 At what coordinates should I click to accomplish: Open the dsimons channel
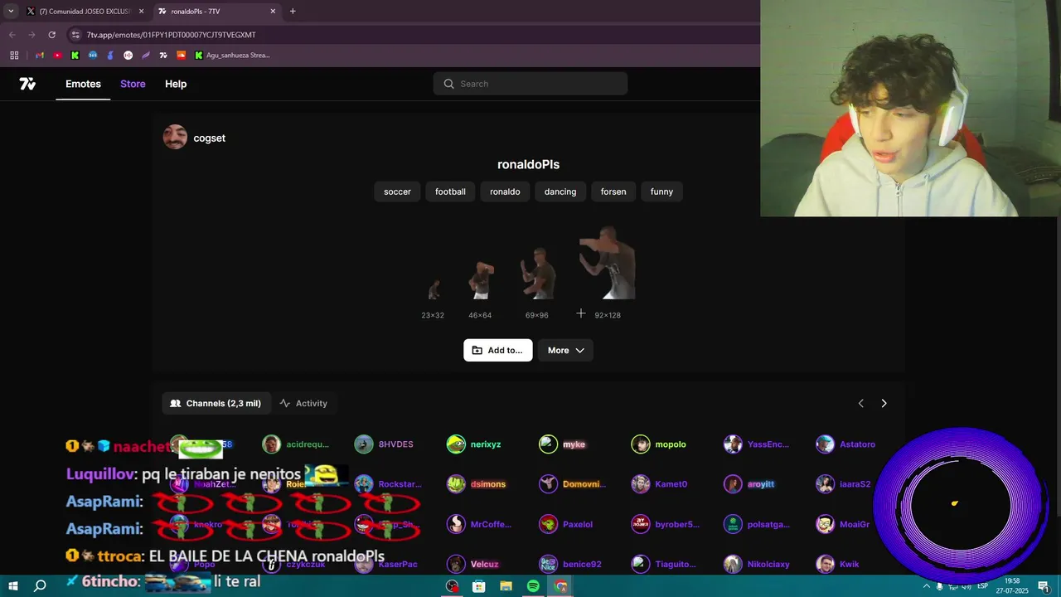[477, 484]
